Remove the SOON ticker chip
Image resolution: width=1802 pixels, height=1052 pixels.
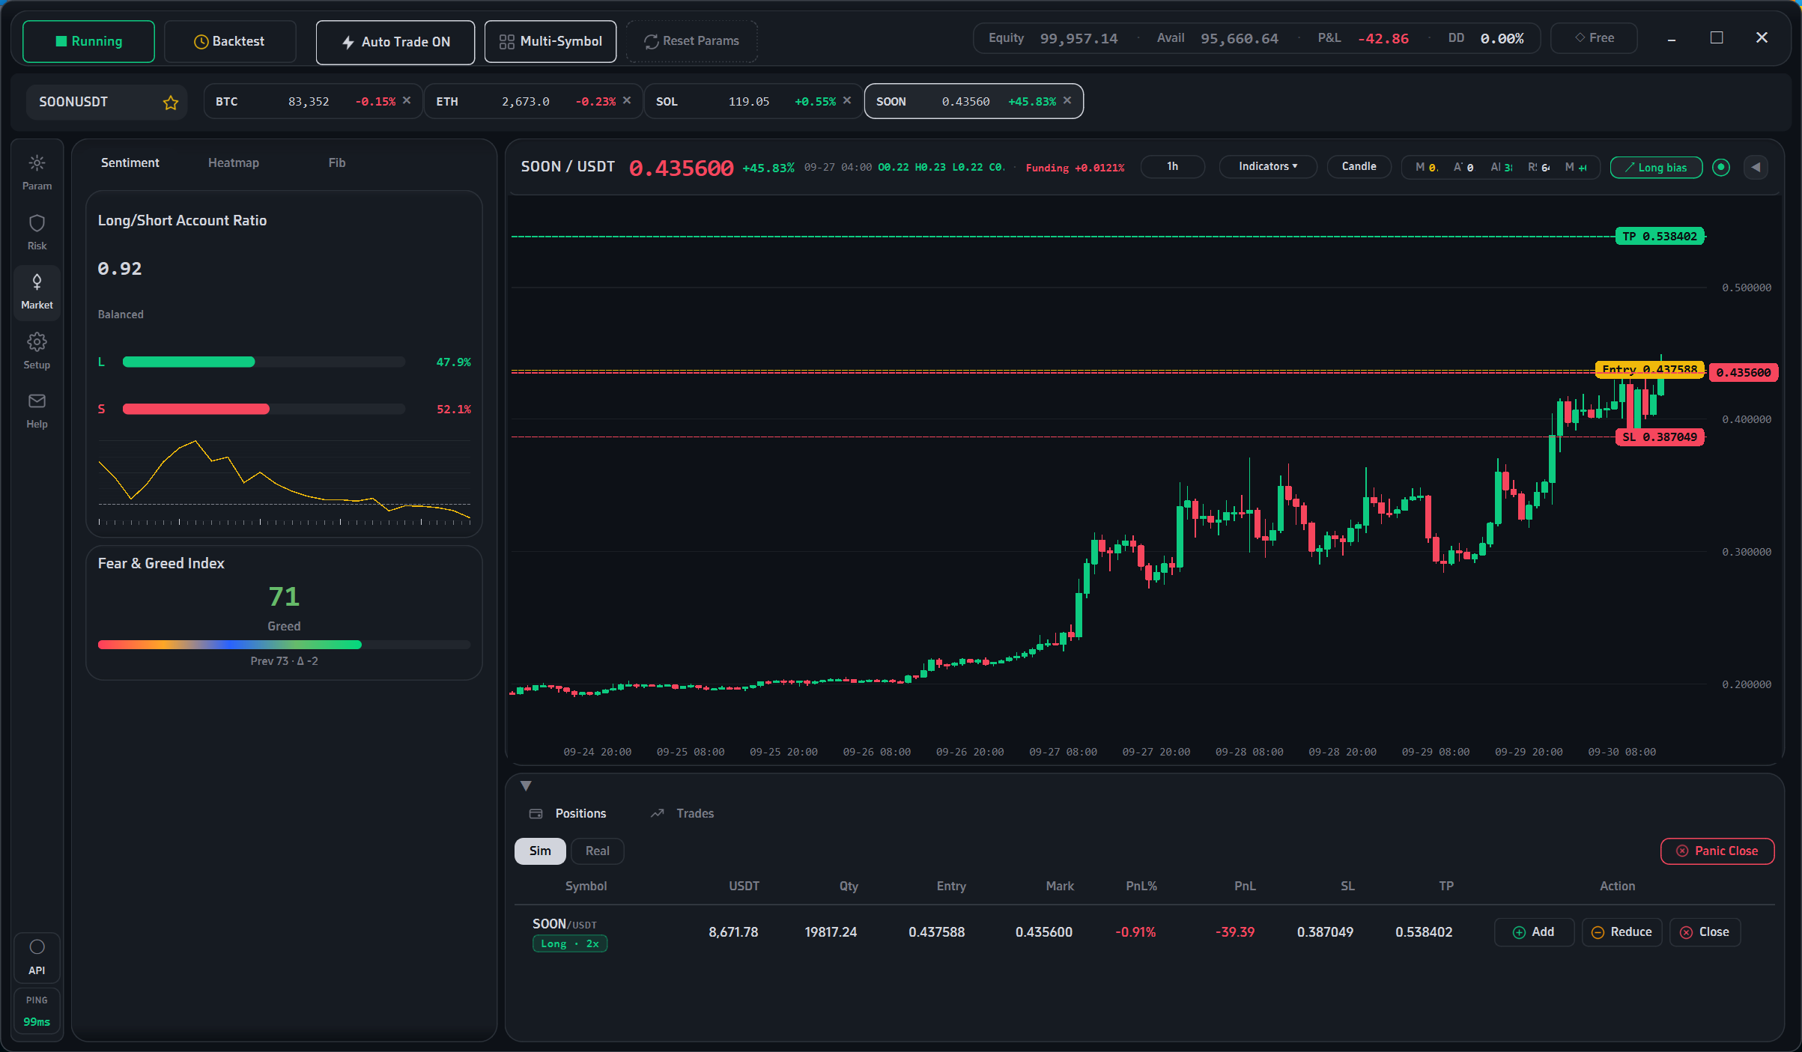[1067, 100]
